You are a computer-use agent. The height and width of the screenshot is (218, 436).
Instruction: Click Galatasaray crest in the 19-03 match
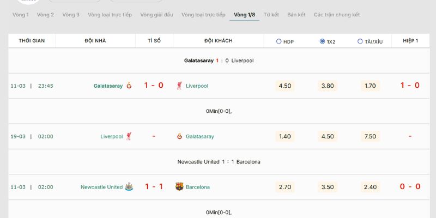tap(179, 136)
